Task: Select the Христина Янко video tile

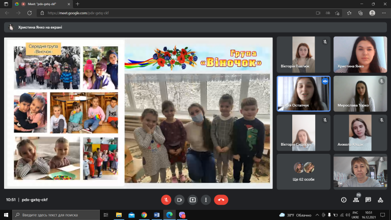Action: point(360,54)
